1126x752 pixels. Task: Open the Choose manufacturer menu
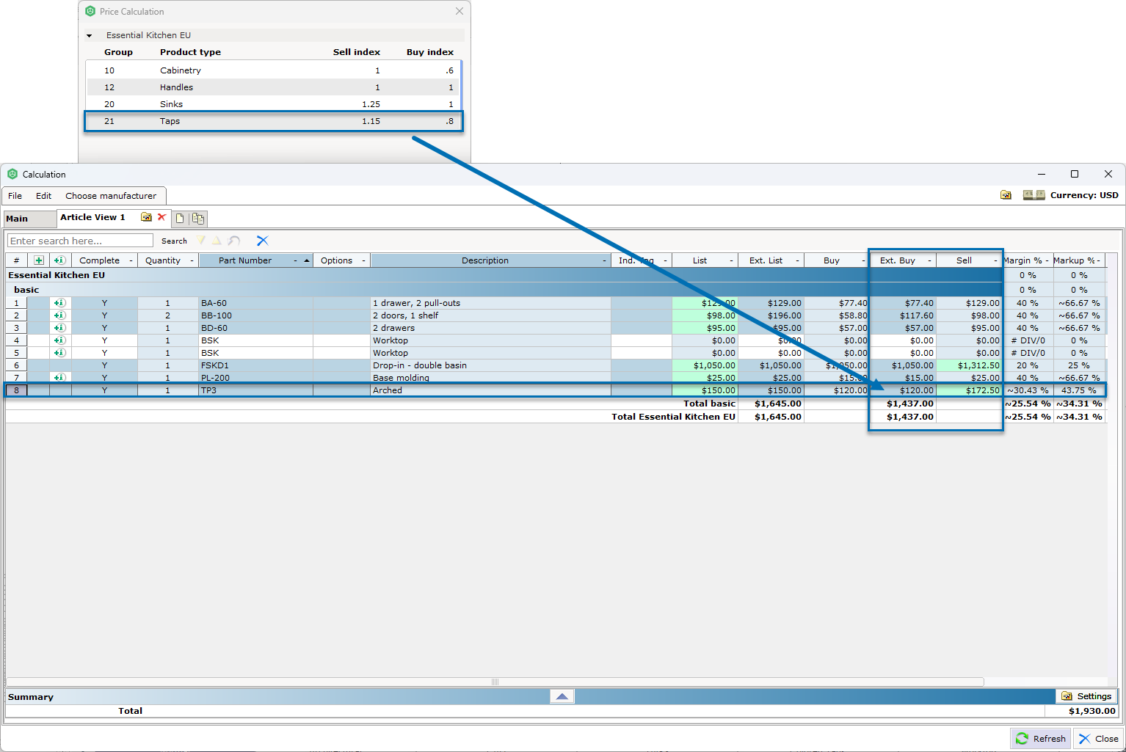(x=112, y=195)
